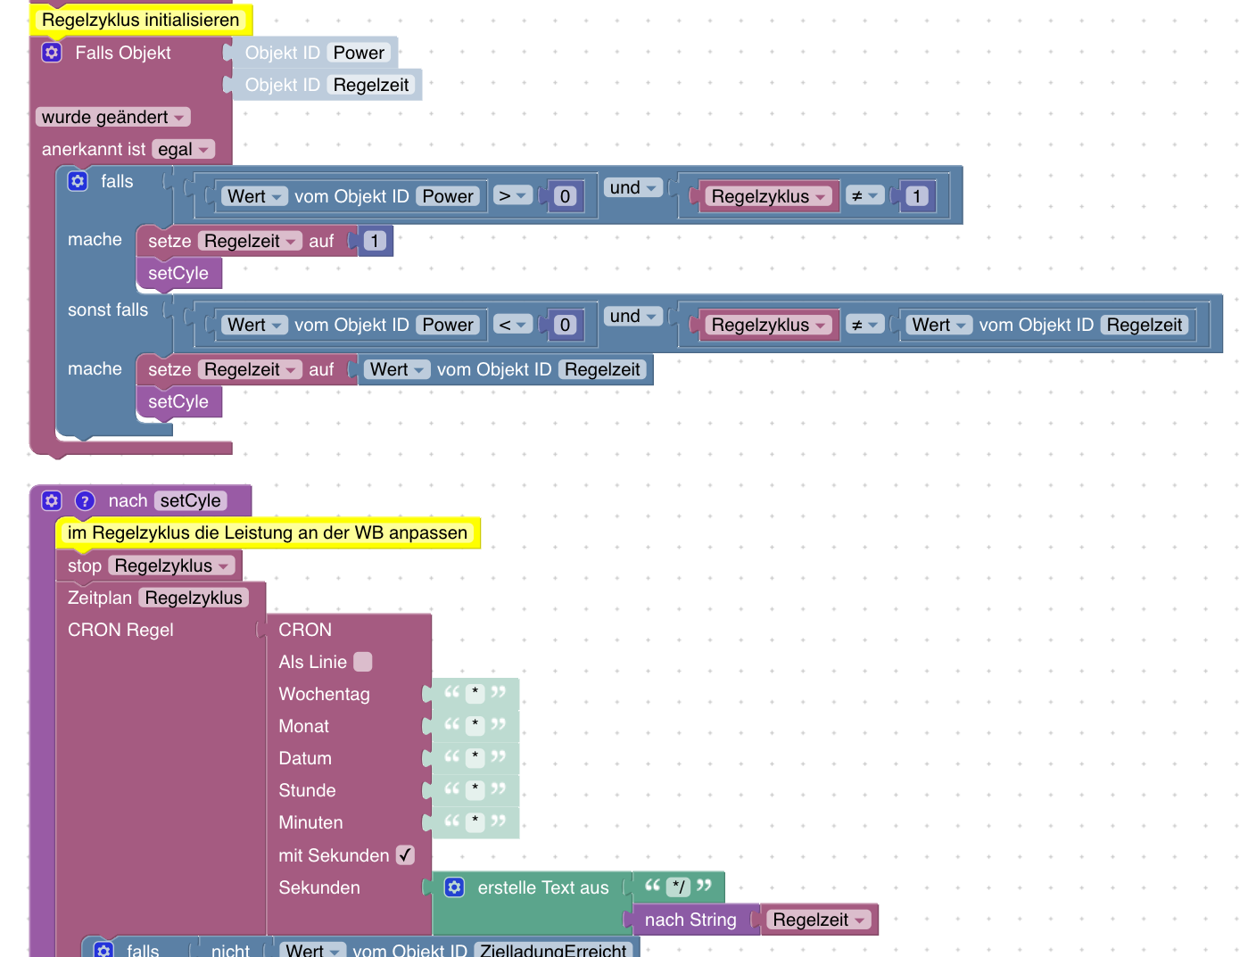Select the "Regelzyklus initialisieren" yellow comment
Viewport: 1248px width, 957px height.
(141, 20)
